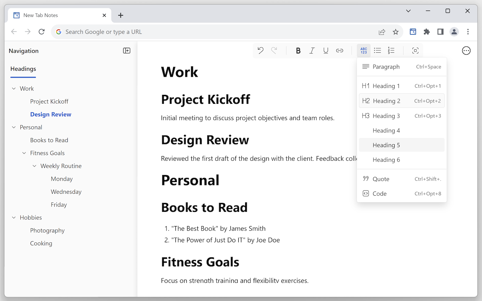
Task: Click the ABC/123 text format icon
Action: 363,50
